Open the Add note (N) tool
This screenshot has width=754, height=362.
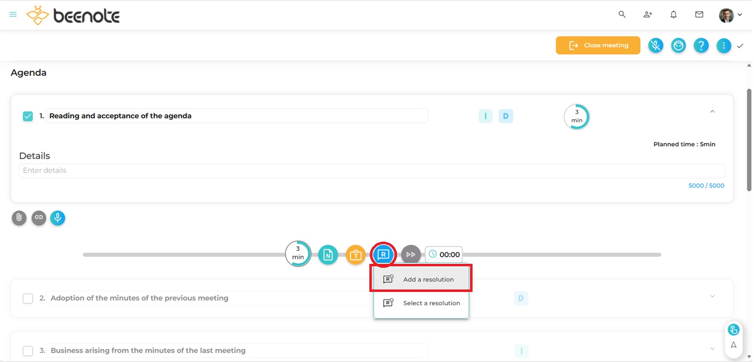328,254
